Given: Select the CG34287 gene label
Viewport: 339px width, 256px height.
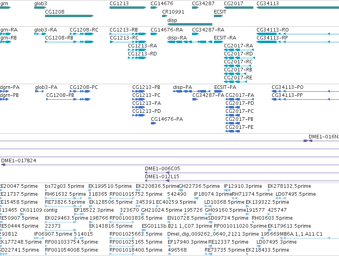Looking at the screenshot, I should [x=203, y=4].
